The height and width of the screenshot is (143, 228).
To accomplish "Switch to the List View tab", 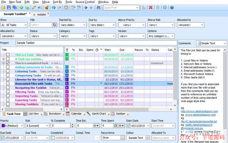I will 34,114.
